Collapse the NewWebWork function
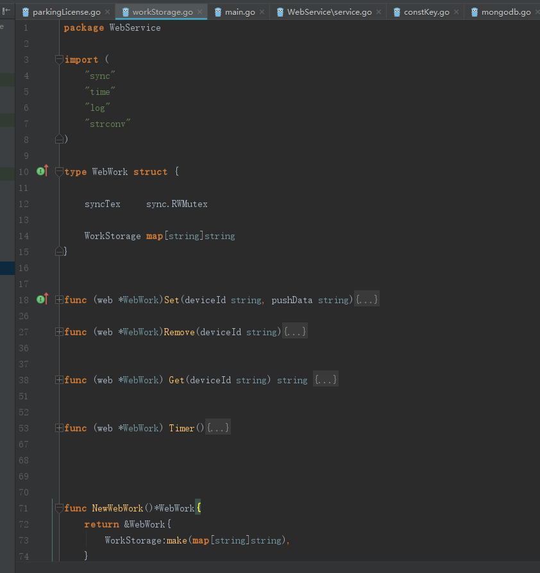540x573 pixels. click(x=59, y=508)
